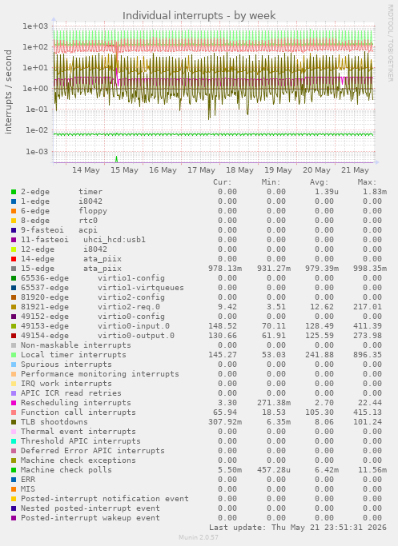Image resolution: width=398 pixels, height=546 pixels.
Task: Click the Munin 2.0.57 footer text
Action: coord(199,537)
